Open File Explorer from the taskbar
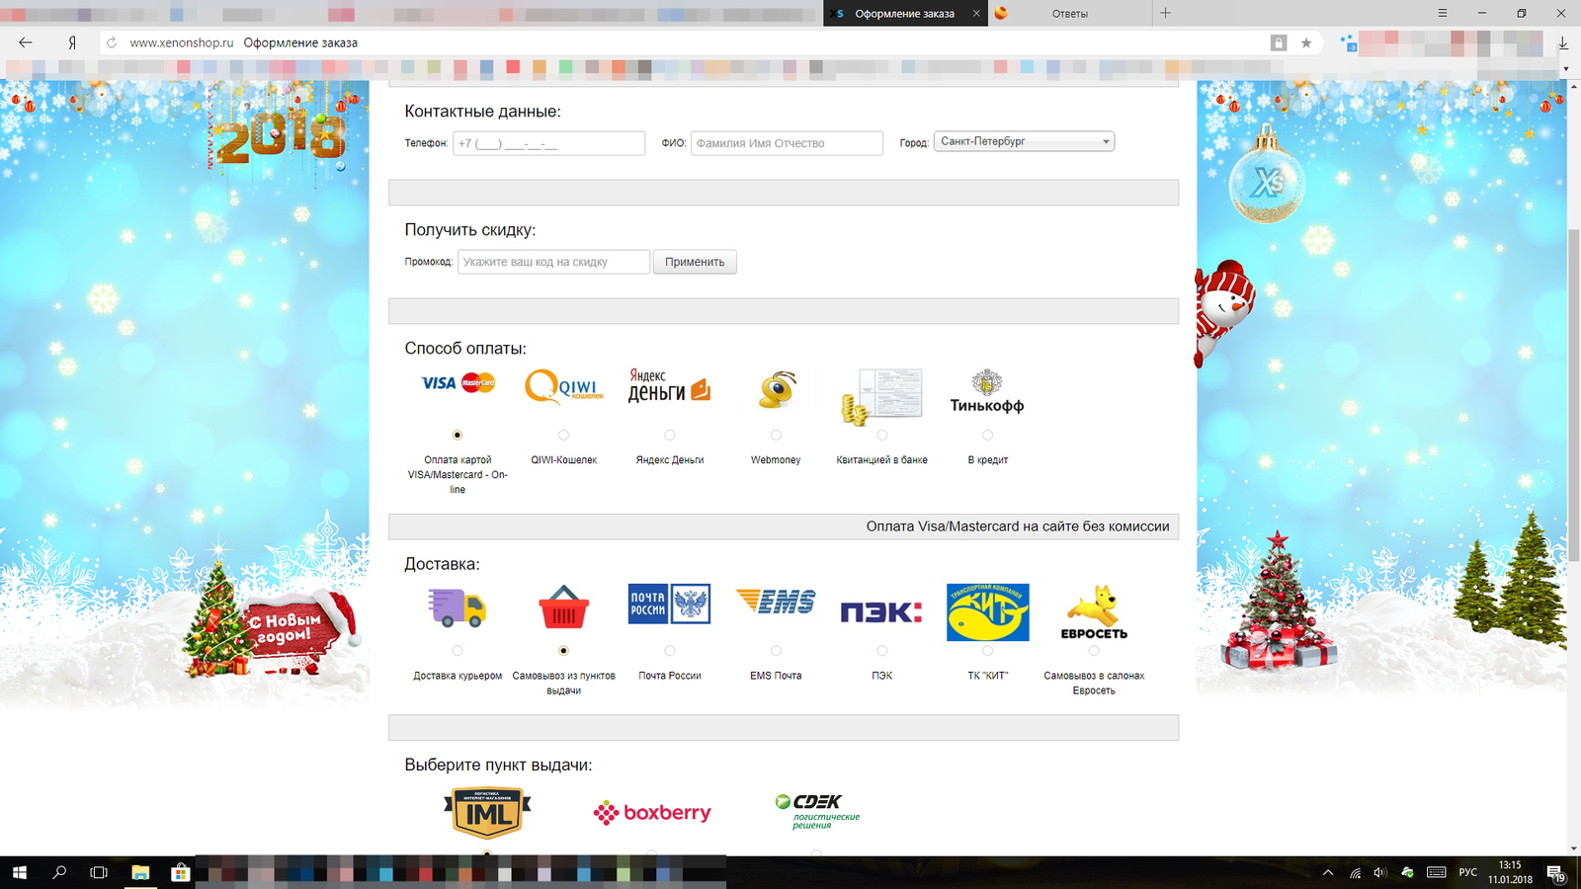 click(140, 872)
